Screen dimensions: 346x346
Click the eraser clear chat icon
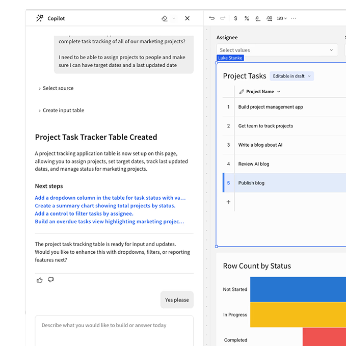pos(165,18)
